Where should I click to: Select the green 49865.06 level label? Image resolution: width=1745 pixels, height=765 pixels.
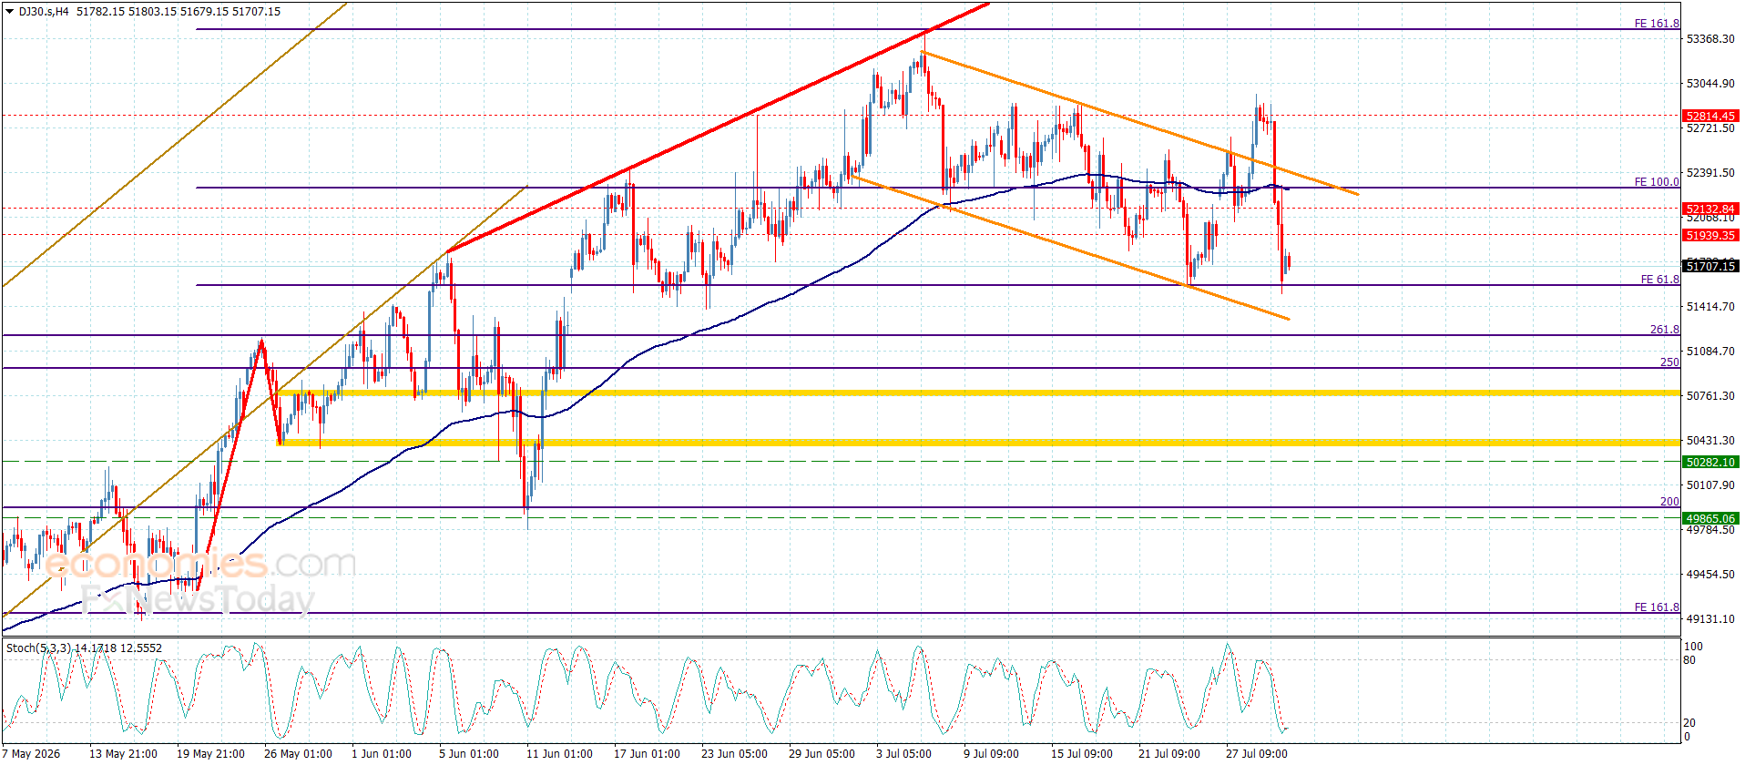tap(1710, 518)
